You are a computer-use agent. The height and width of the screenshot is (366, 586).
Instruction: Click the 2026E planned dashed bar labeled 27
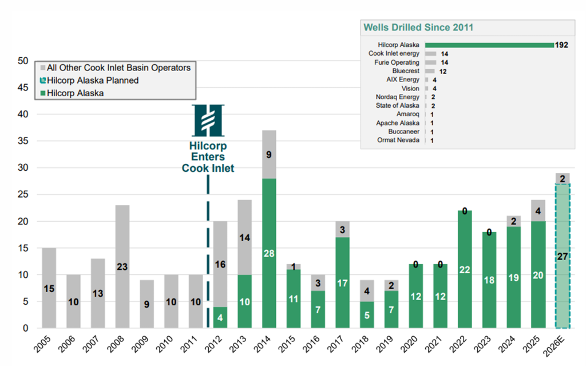pos(563,256)
